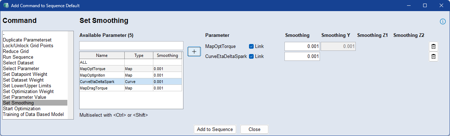450x136 pixels.
Task: Edit CurveEtaDeltaSpark Smoothing value field
Action: 302,57
